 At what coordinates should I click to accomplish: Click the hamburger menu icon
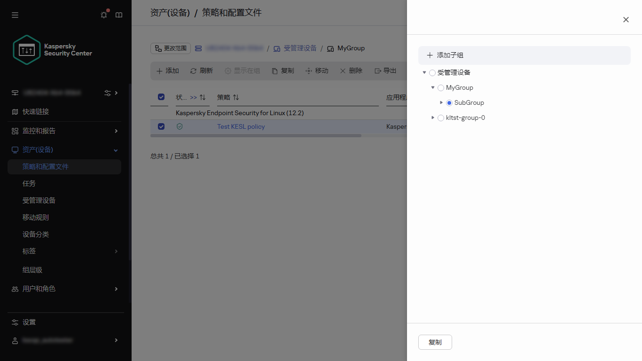15,15
